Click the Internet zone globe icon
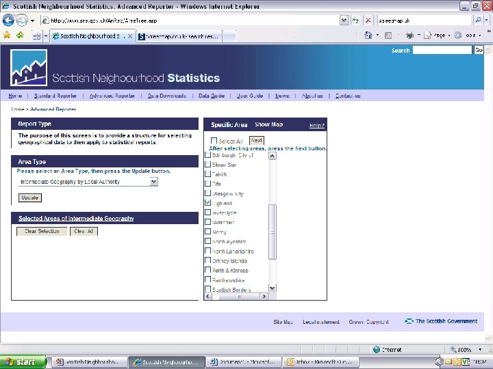Viewport: 493px width, 369px height. pyautogui.click(x=377, y=350)
